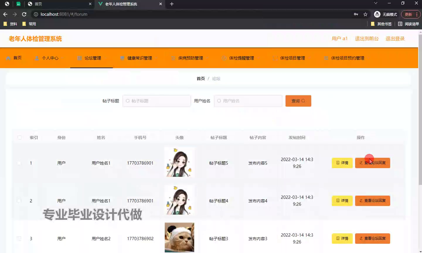This screenshot has width=422, height=253.
Task: Focus the 用户姓名 search input
Action: click(248, 101)
